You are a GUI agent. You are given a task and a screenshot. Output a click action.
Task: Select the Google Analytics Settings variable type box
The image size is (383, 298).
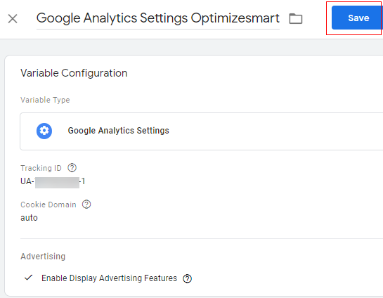pos(201,131)
